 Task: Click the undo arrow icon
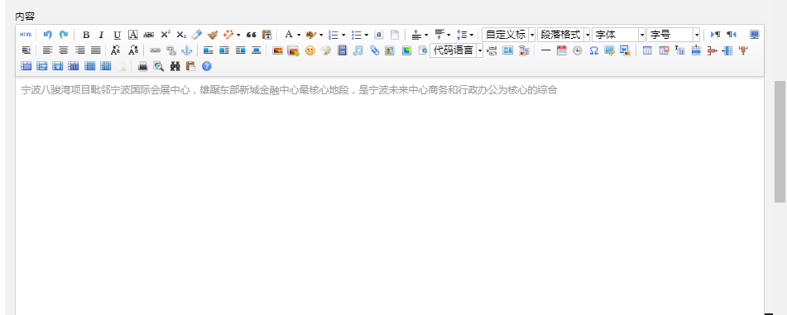click(48, 35)
